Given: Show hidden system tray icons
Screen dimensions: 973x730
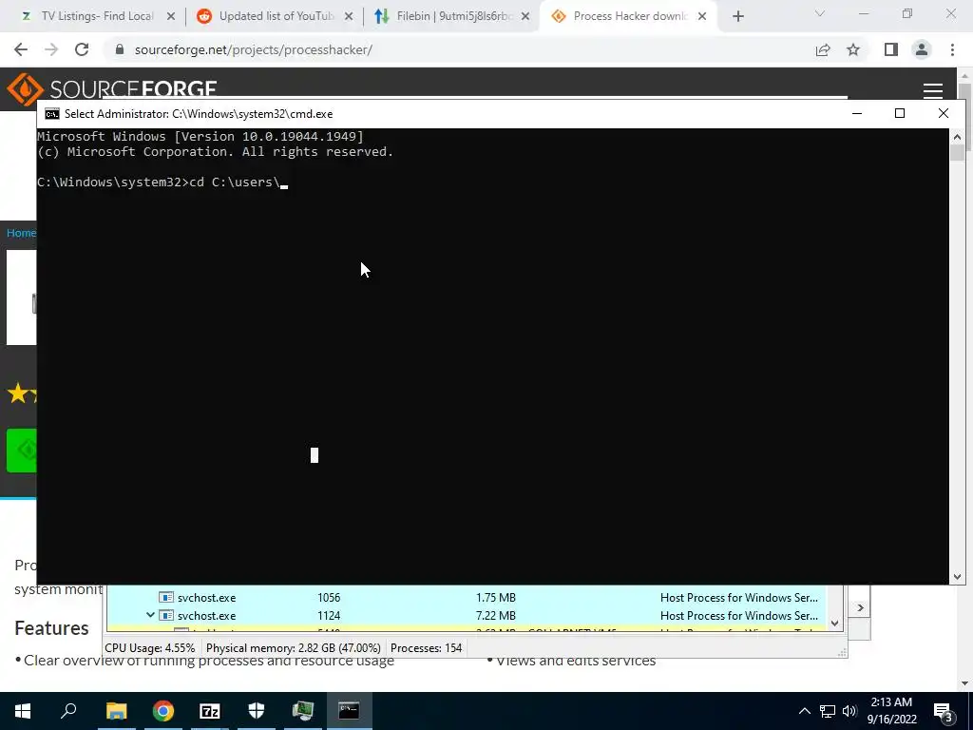Looking at the screenshot, I should tap(804, 711).
